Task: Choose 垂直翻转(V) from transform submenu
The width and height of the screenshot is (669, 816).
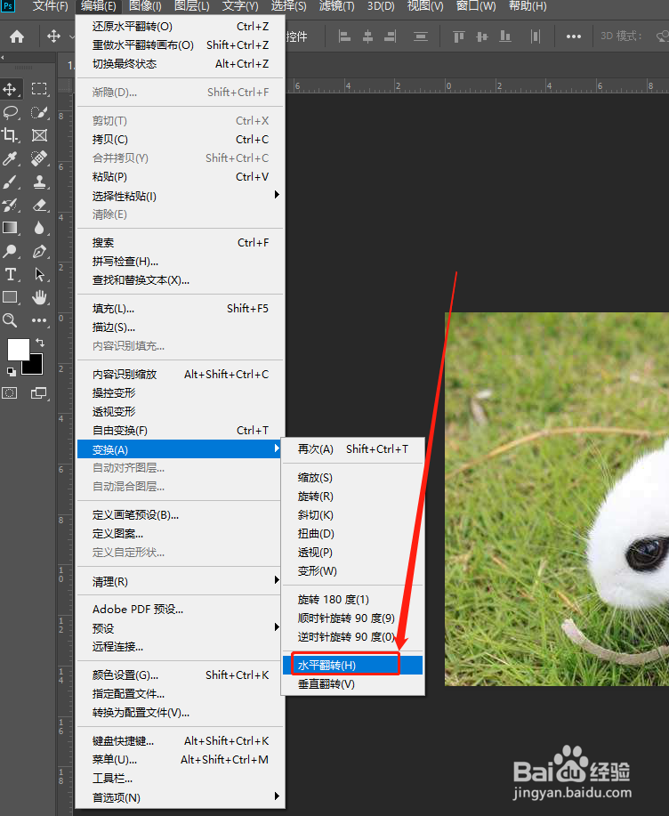Action: point(352,683)
